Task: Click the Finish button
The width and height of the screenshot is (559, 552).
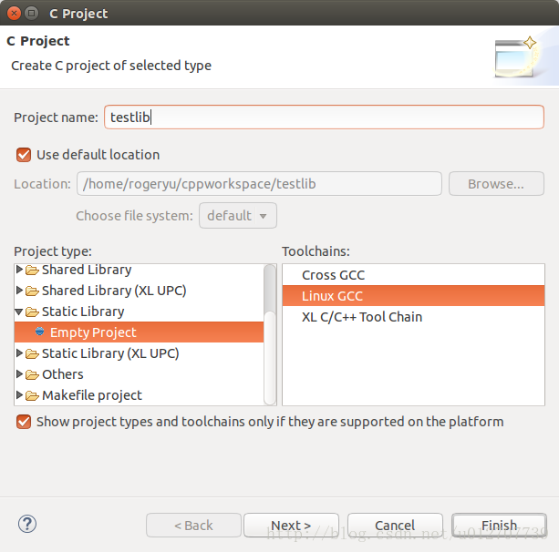Action: pyautogui.click(x=499, y=525)
